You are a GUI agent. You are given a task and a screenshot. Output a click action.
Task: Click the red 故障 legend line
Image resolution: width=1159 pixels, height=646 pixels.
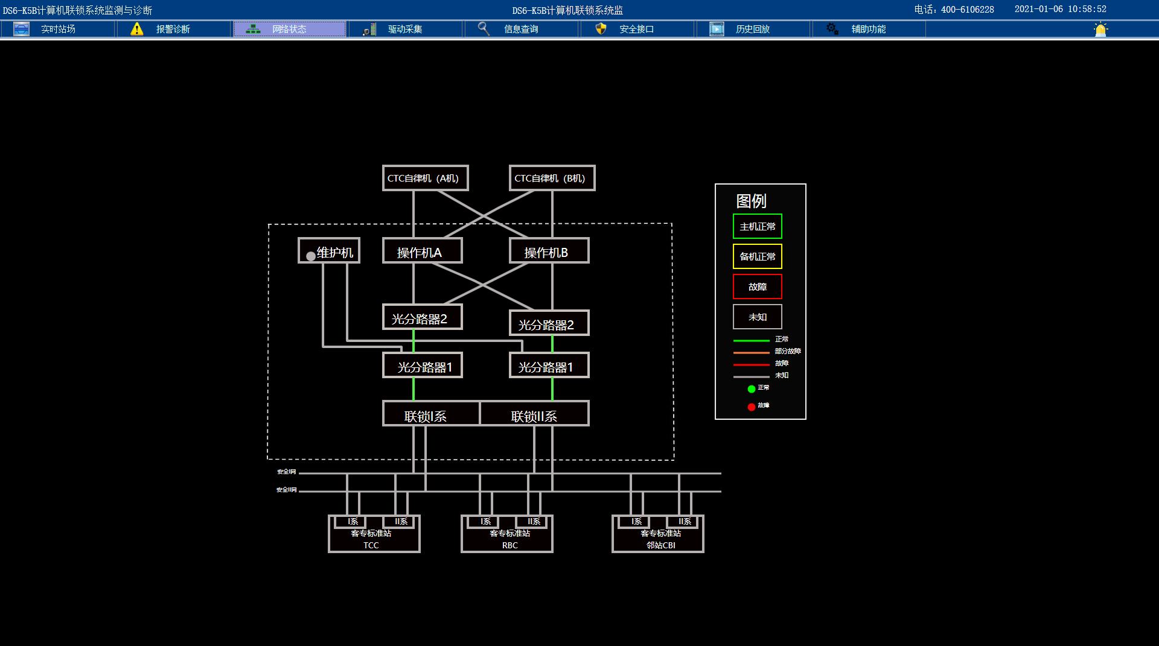[x=752, y=364]
